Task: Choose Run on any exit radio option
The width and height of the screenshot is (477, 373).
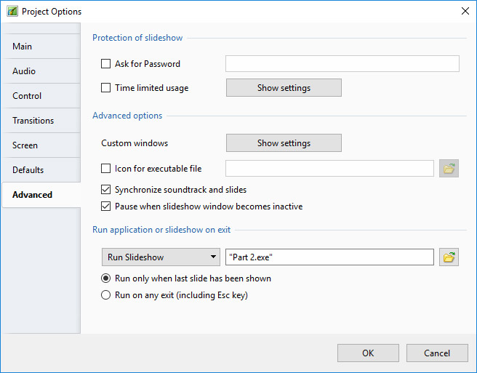Action: [106, 295]
